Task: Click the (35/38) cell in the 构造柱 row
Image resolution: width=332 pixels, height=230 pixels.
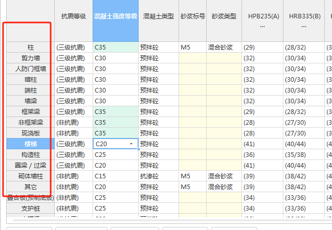Action: (304, 155)
